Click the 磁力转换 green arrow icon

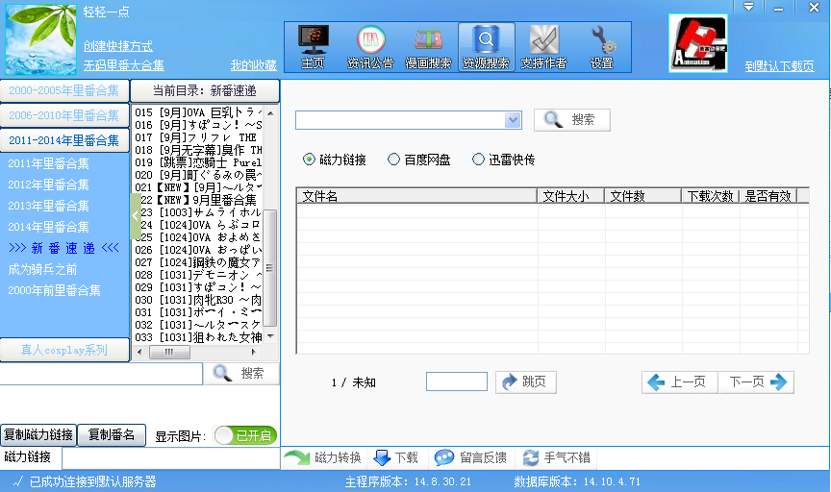click(x=297, y=458)
